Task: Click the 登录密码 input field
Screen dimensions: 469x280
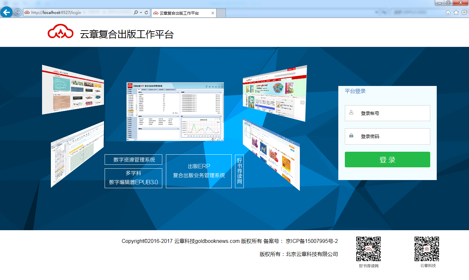Action: click(x=387, y=136)
